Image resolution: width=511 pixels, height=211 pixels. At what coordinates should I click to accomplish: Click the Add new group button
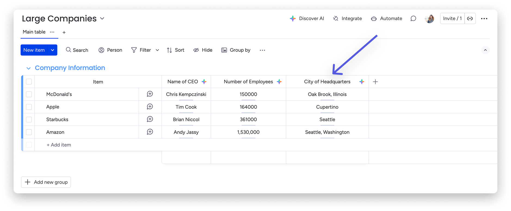pos(46,182)
